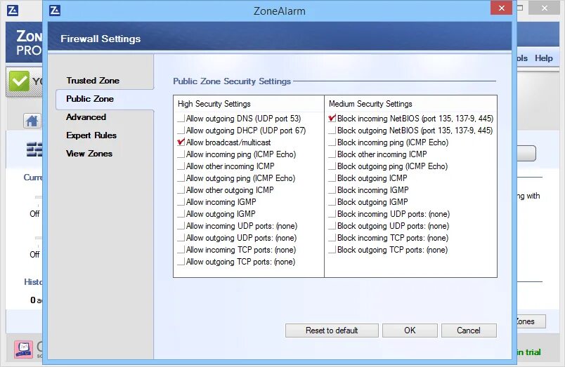The width and height of the screenshot is (565, 367).
Task: Click the Home icon in the background ZoneAlarm window
Action: click(32, 121)
